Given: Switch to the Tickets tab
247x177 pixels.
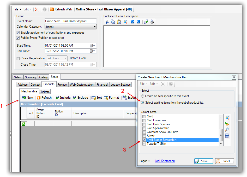Looking at the screenshot, I should 45,92.
